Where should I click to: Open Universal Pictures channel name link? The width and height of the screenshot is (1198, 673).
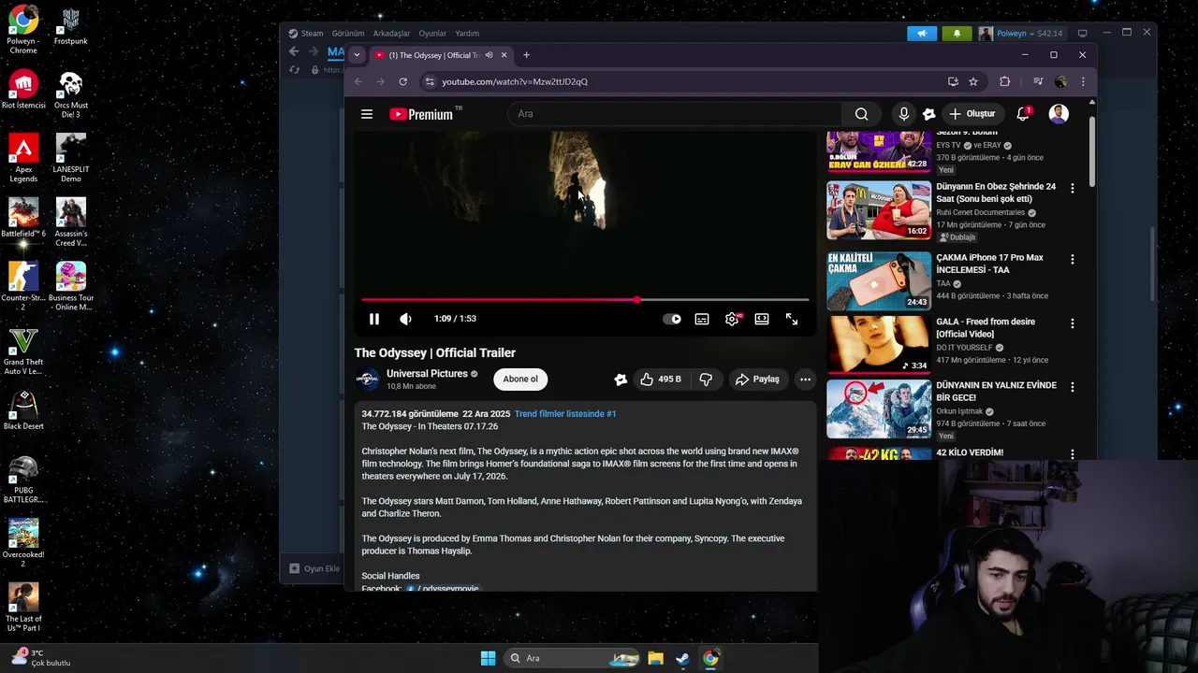pyautogui.click(x=427, y=373)
